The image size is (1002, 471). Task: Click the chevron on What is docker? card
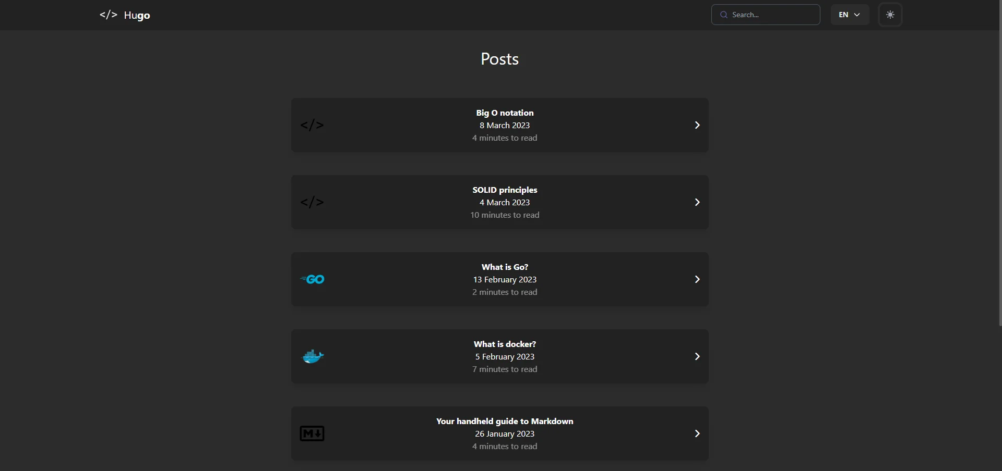(x=697, y=357)
